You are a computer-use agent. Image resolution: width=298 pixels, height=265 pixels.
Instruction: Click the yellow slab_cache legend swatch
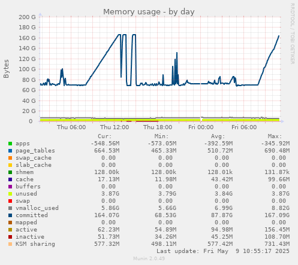10,165
